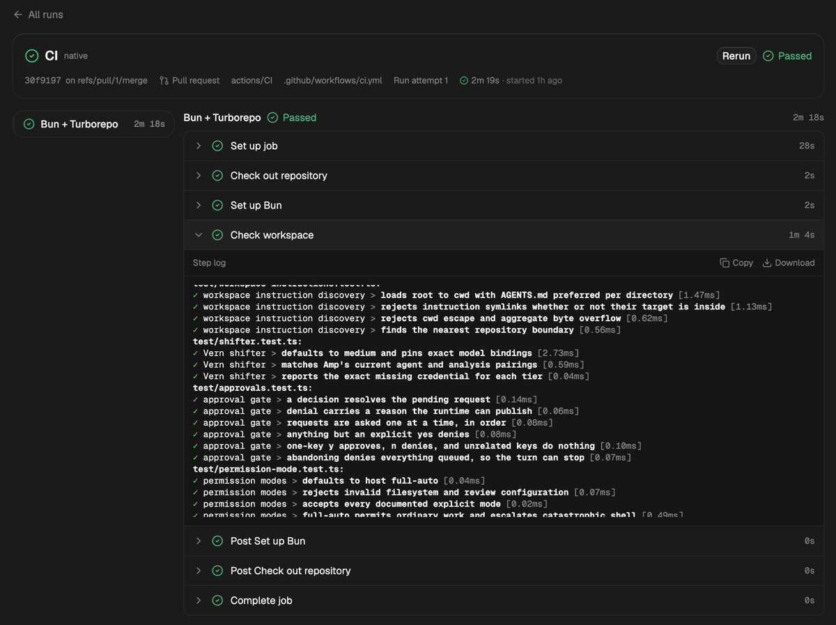
Task: Click the green check icon next to CI title
Action: click(31, 56)
